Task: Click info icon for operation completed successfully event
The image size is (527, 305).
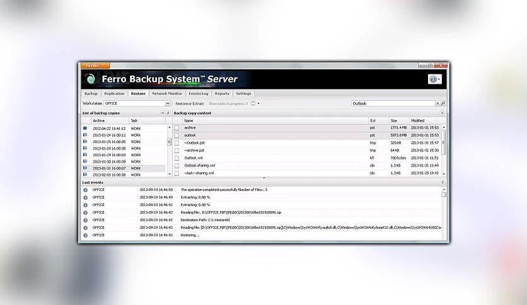Action: click(85, 190)
